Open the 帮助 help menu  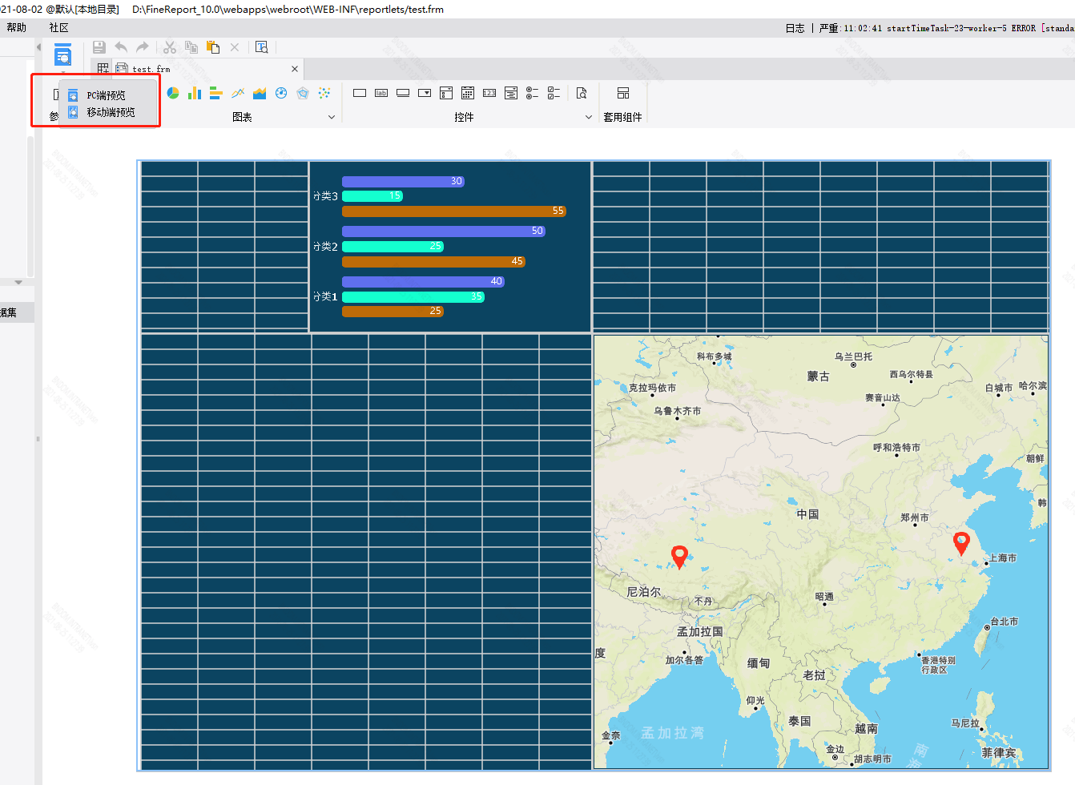pos(17,27)
